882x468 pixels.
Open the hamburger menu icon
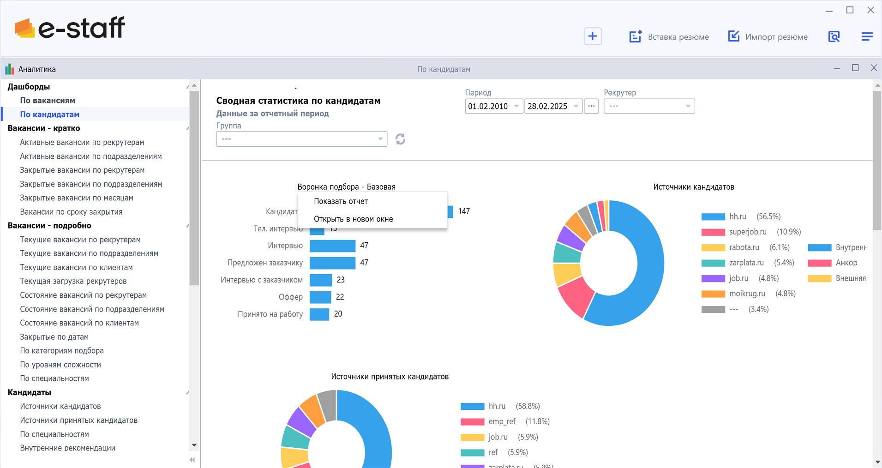click(x=867, y=36)
